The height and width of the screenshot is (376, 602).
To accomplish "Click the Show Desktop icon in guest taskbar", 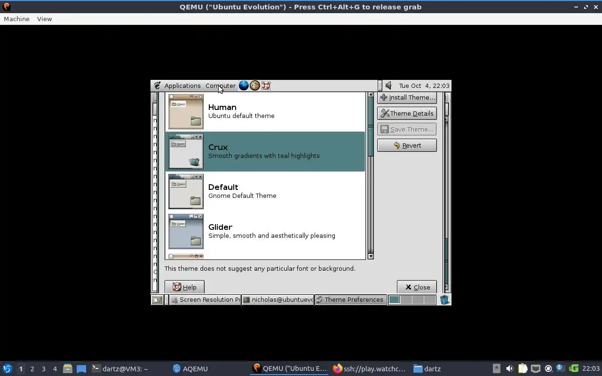I will 157,300.
